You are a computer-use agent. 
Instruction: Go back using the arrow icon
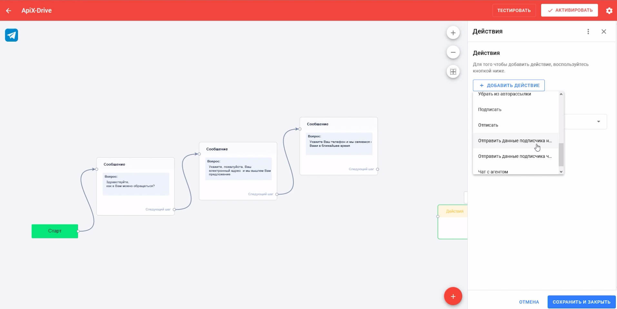(9, 11)
